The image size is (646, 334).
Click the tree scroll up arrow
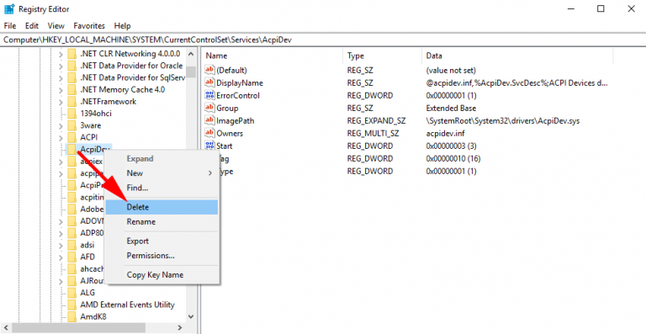click(x=190, y=54)
